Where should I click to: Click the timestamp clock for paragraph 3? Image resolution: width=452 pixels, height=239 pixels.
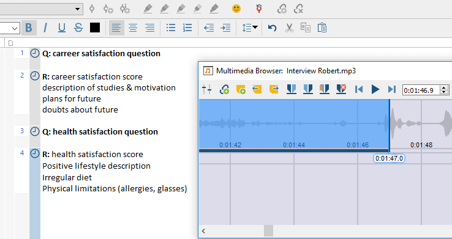[35, 131]
